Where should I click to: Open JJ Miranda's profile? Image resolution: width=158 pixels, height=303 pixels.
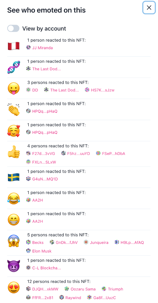point(43,48)
